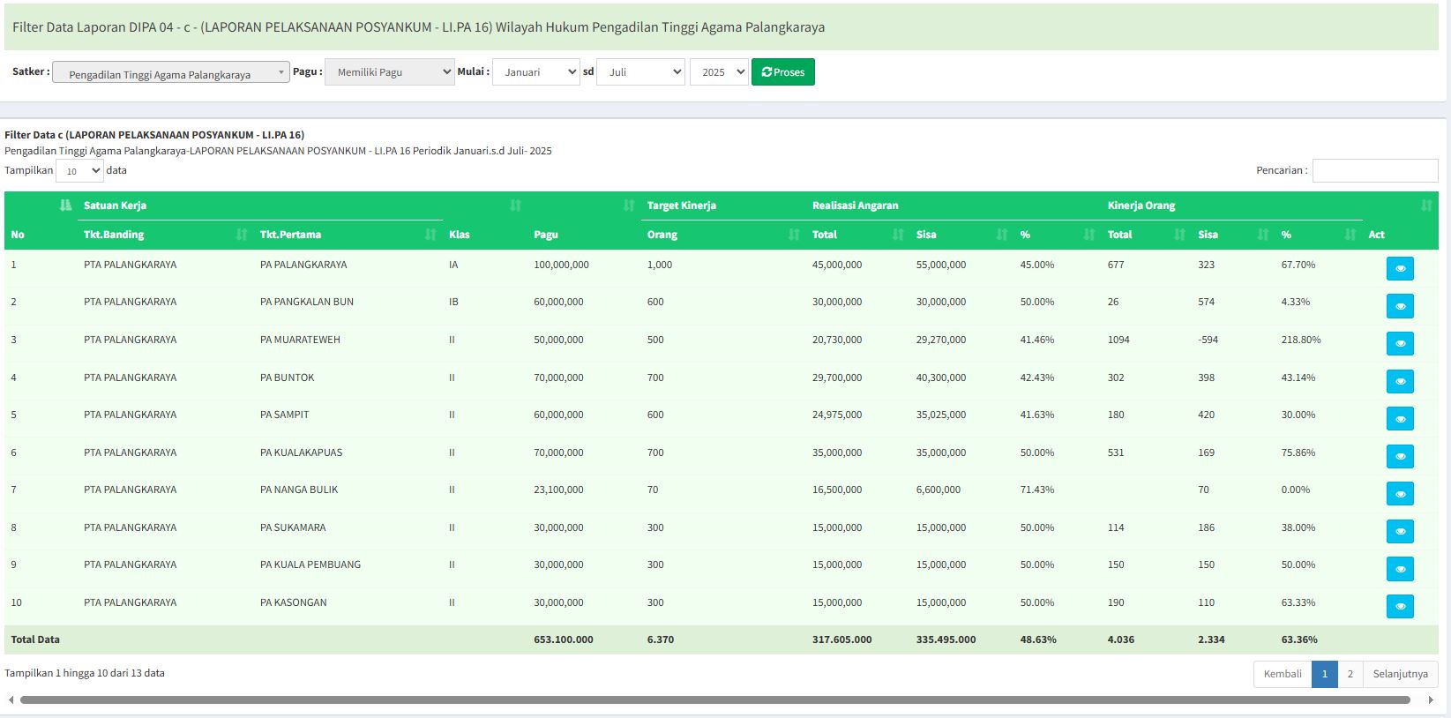Viewport: 1451px width, 718px height.
Task: Click the scrollbar right arrow
Action: (x=1431, y=700)
